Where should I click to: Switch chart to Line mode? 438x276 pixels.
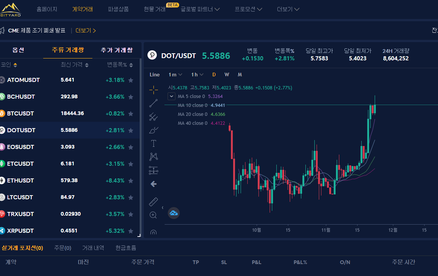pyautogui.click(x=155, y=74)
